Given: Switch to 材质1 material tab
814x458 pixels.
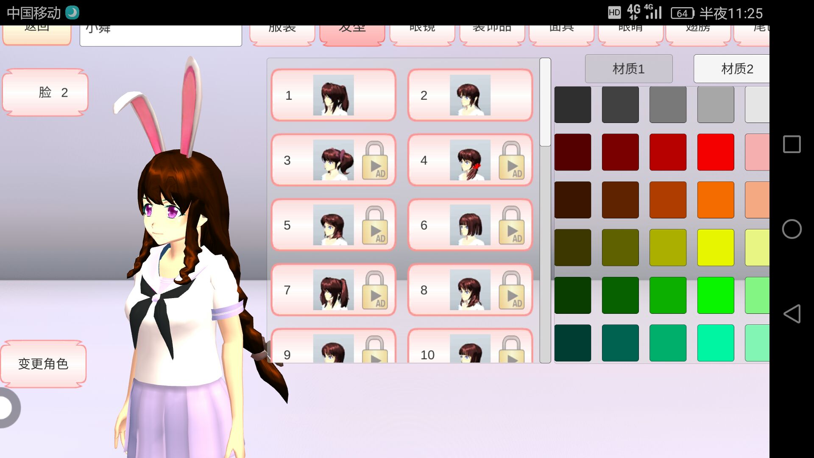Looking at the screenshot, I should pos(628,69).
